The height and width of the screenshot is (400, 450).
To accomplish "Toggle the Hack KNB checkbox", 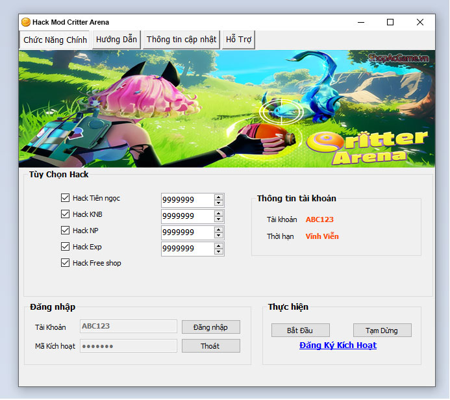I will tap(65, 214).
